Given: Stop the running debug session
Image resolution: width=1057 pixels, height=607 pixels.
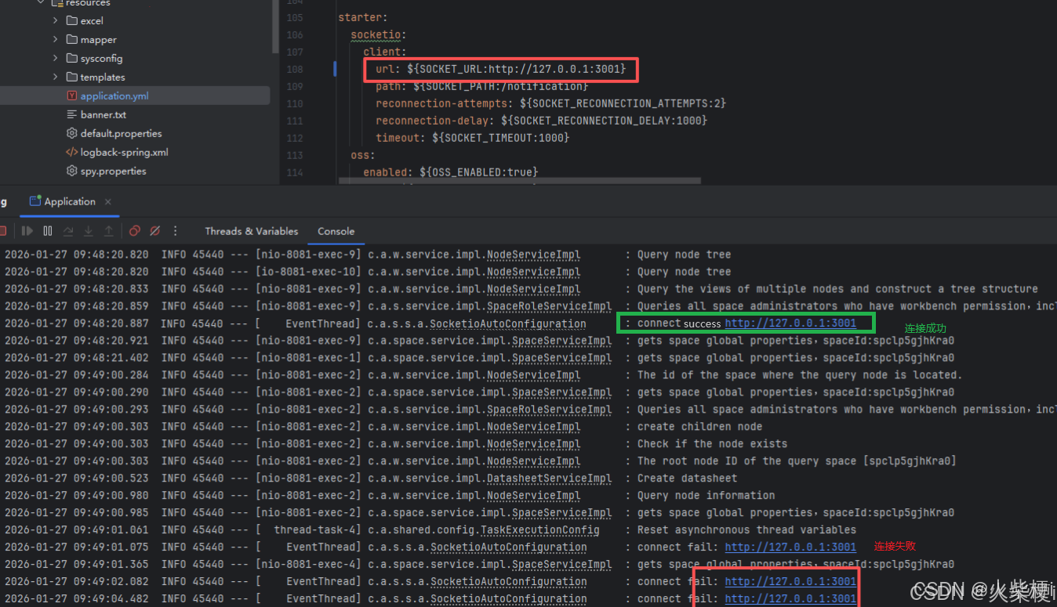Looking at the screenshot, I should click(3, 231).
